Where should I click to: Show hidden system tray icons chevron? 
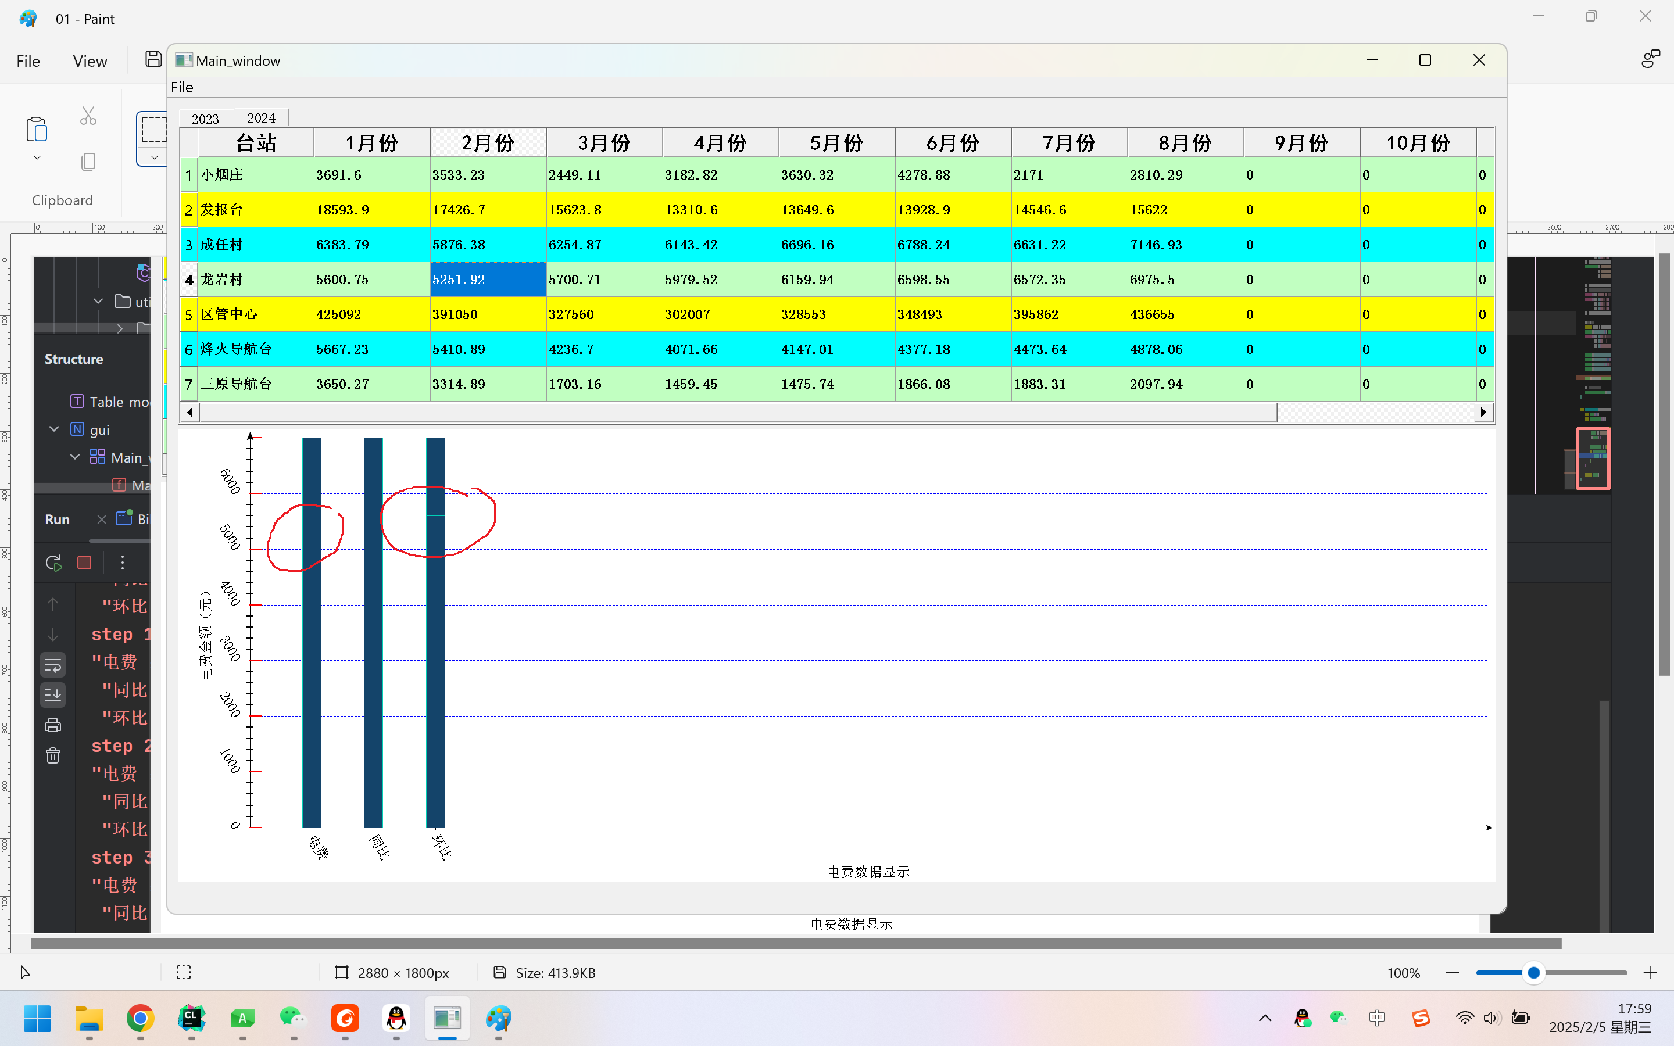[x=1264, y=1018]
